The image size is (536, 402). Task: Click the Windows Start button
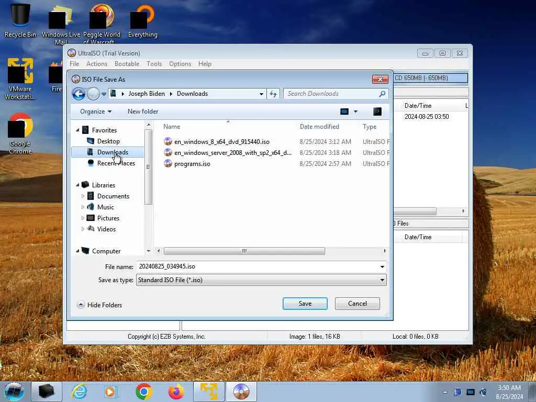pyautogui.click(x=14, y=392)
